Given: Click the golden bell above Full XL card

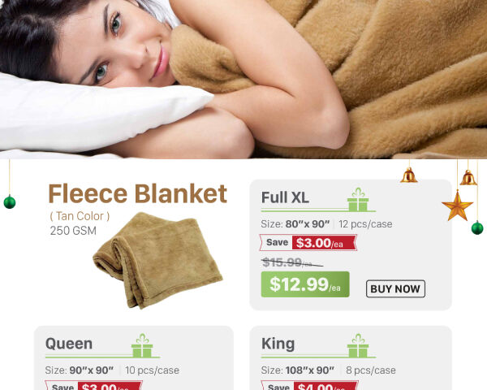Looking at the screenshot, I should pyautogui.click(x=409, y=175).
